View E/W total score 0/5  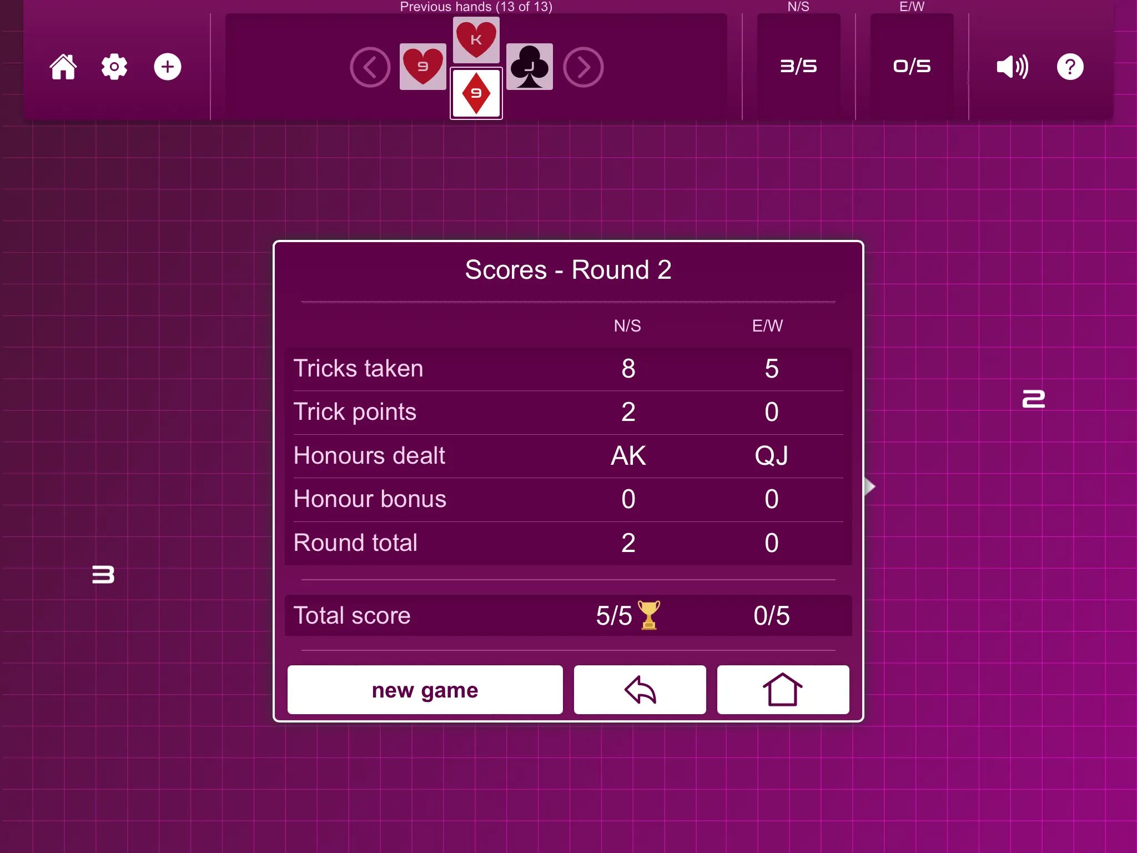(x=769, y=615)
